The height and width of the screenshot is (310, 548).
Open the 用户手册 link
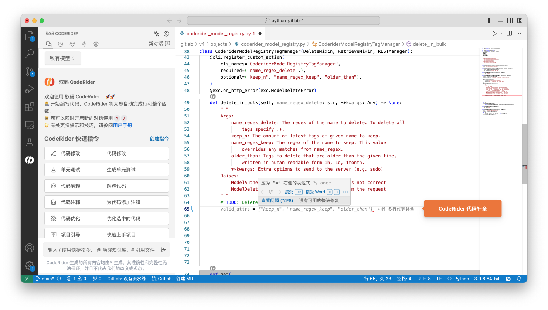pyautogui.click(x=122, y=125)
